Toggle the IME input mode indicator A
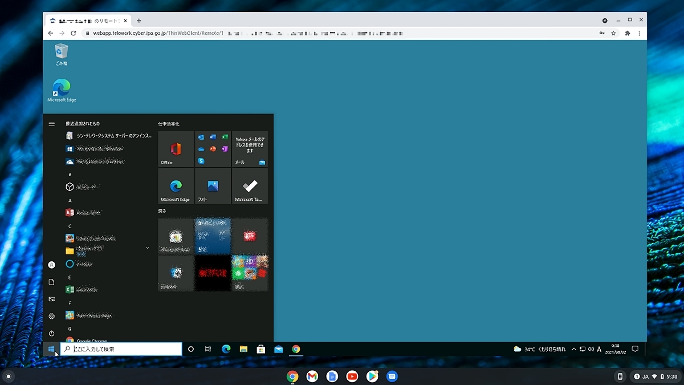This screenshot has width=684, height=385. tap(599, 349)
